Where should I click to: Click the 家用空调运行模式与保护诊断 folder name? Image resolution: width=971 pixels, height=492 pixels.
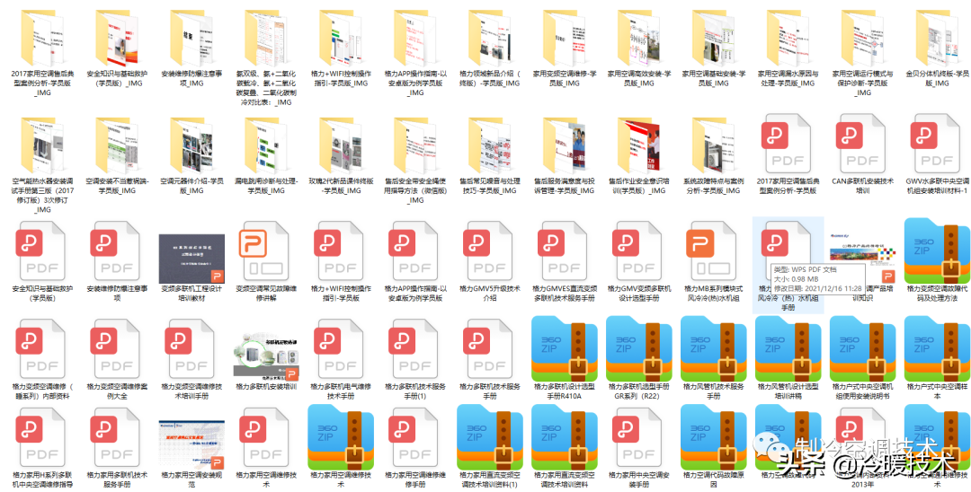coord(862,83)
